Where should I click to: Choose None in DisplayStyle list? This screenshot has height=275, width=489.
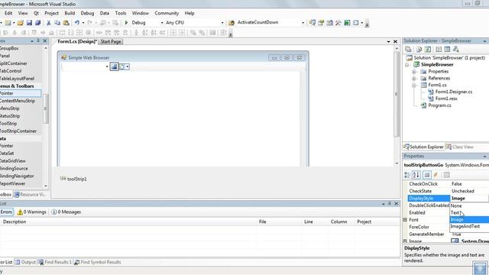pyautogui.click(x=469, y=205)
